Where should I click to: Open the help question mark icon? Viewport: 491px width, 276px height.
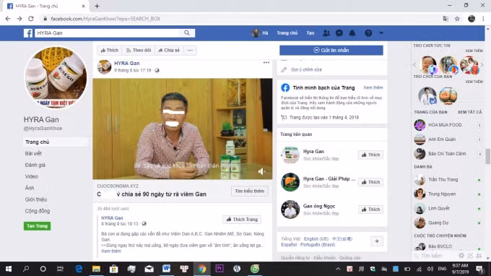click(x=368, y=33)
